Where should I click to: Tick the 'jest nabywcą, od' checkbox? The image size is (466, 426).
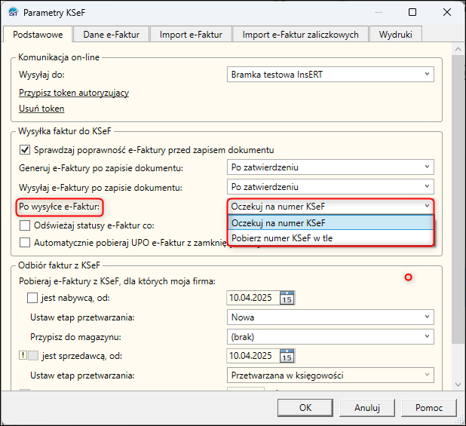32,299
